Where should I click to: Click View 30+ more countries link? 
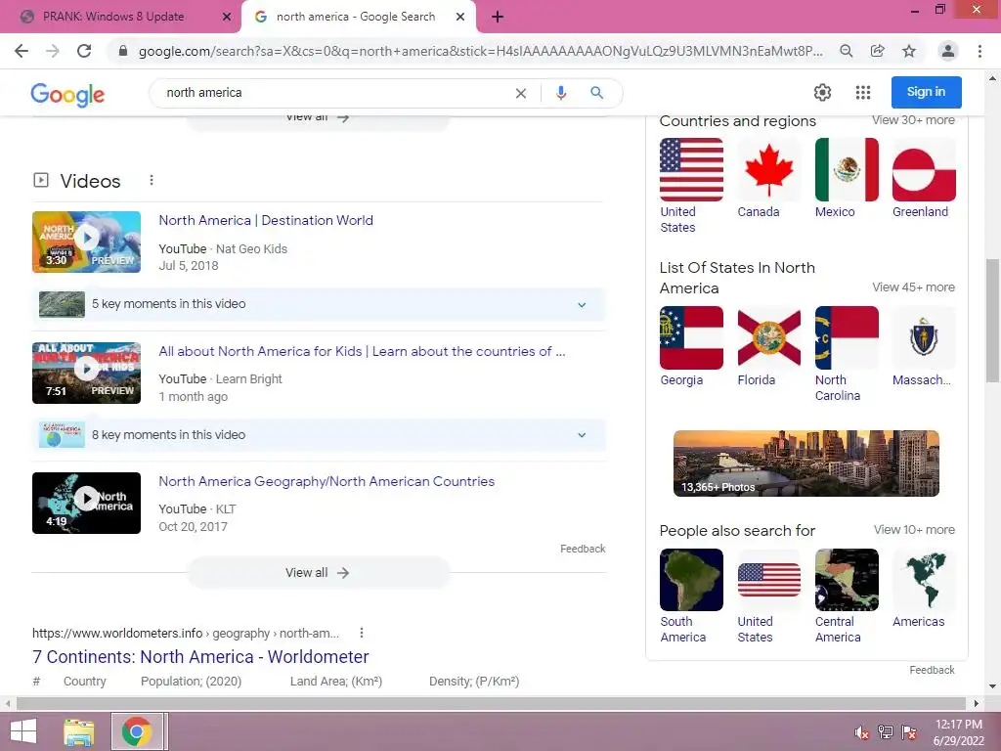914,120
